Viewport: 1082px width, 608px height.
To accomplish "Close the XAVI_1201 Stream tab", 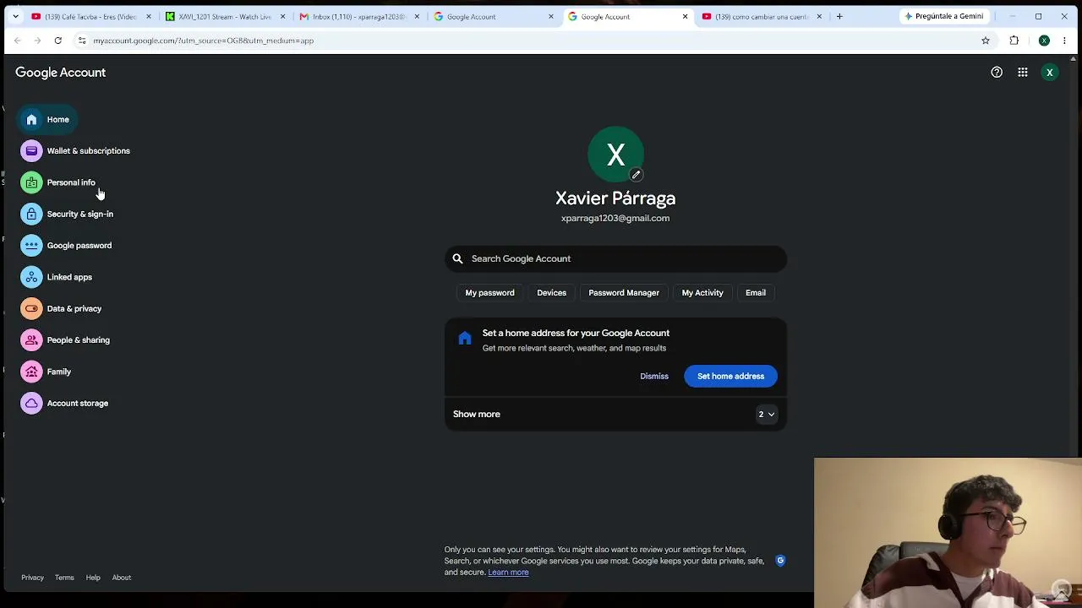I will [283, 16].
